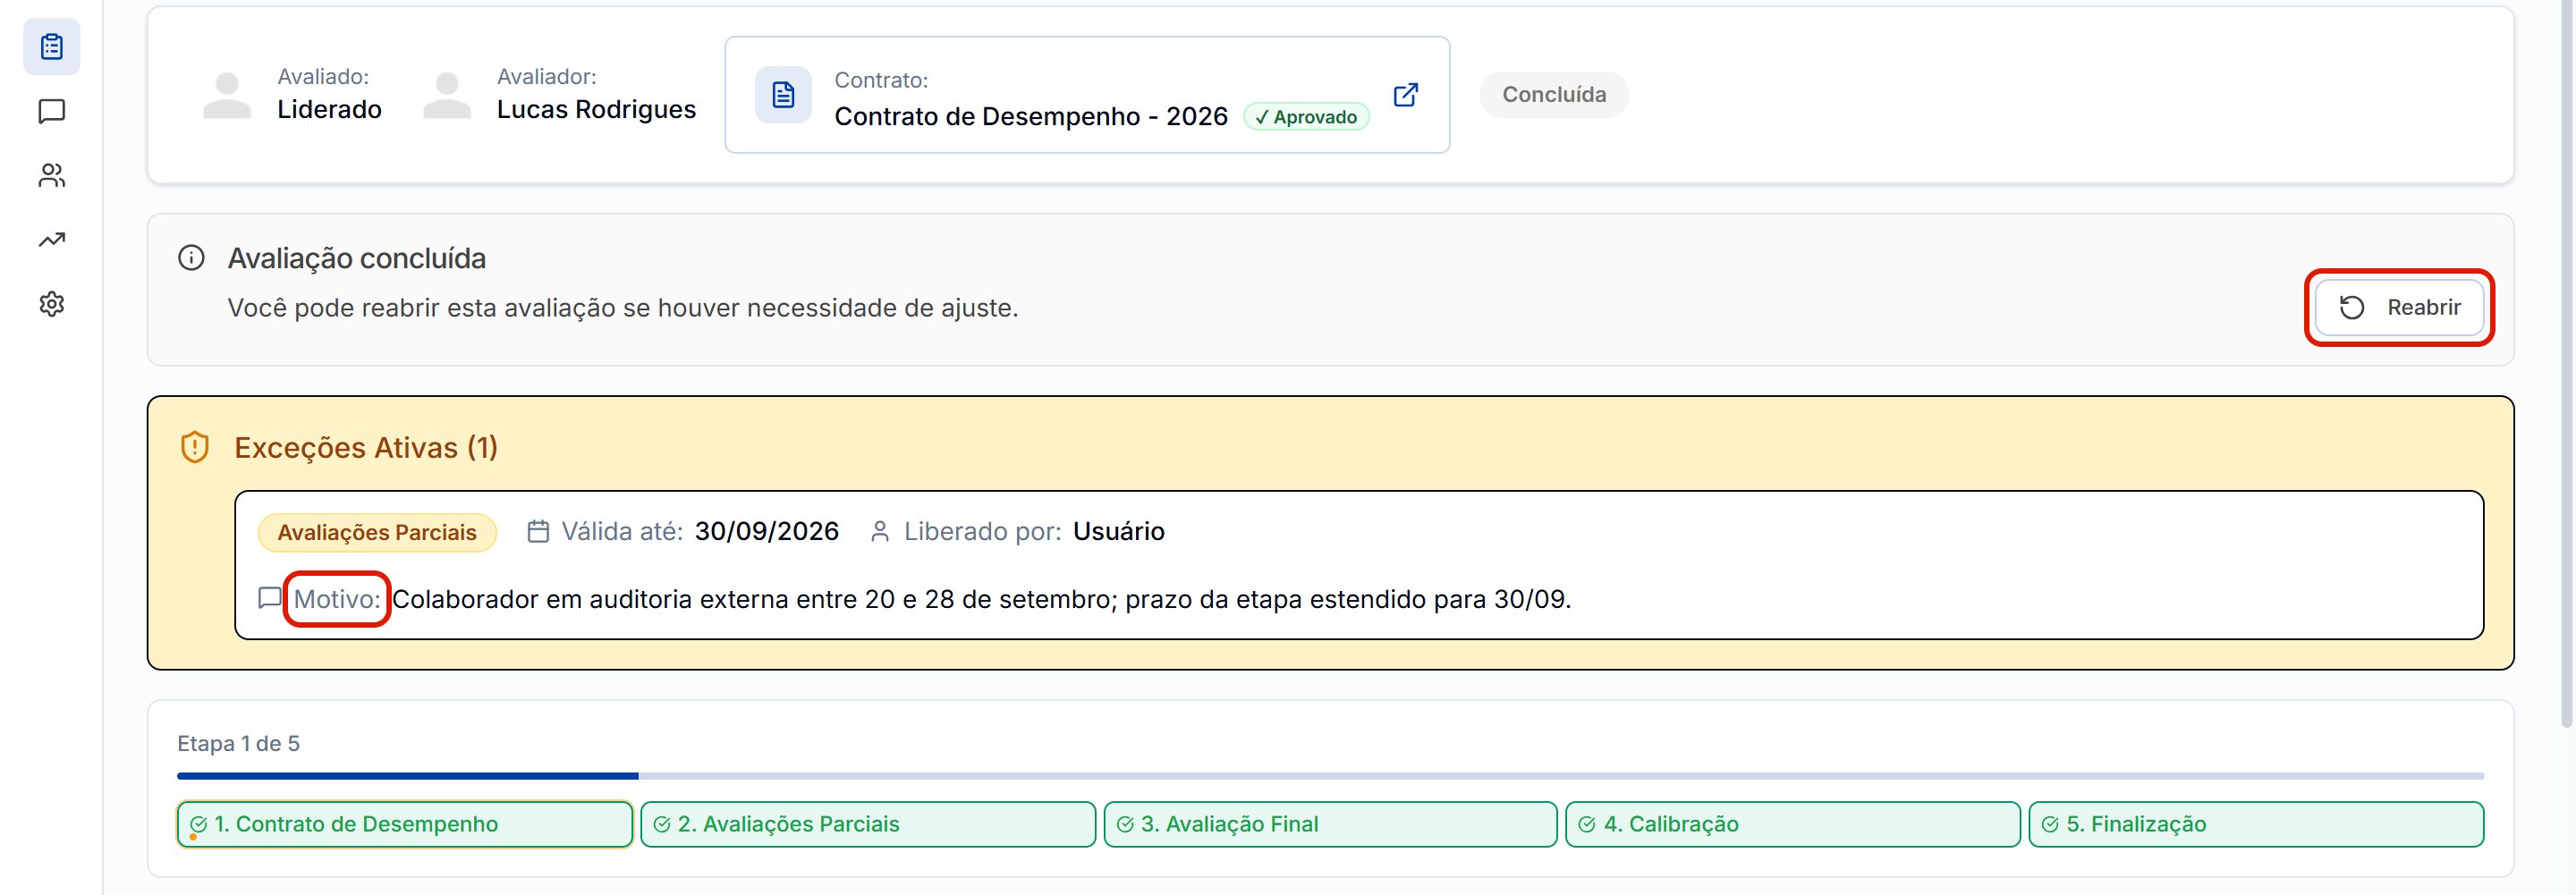Select step 3. Avaliação Final
Image resolution: width=2576 pixels, height=895 pixels.
pyautogui.click(x=1330, y=824)
